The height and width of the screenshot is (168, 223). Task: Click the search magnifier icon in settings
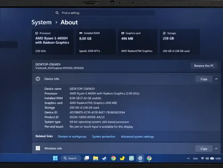click(57, 13)
